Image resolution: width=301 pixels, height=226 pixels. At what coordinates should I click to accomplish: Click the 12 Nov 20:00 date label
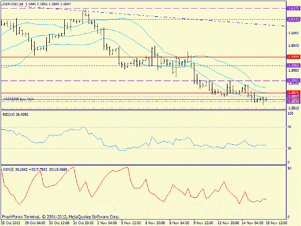228,223
